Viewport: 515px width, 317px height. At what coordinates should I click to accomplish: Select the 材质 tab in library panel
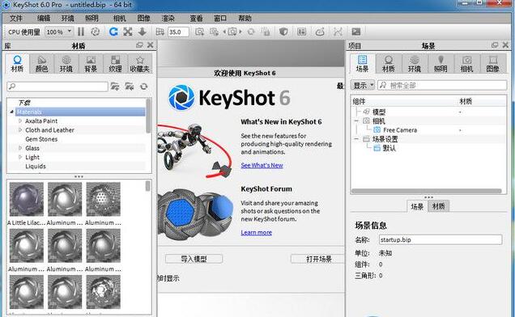17,64
